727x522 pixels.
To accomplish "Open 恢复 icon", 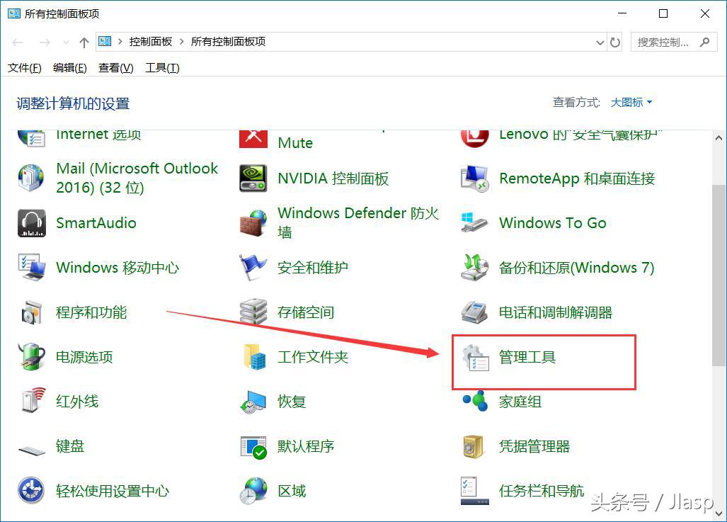I will (x=253, y=402).
